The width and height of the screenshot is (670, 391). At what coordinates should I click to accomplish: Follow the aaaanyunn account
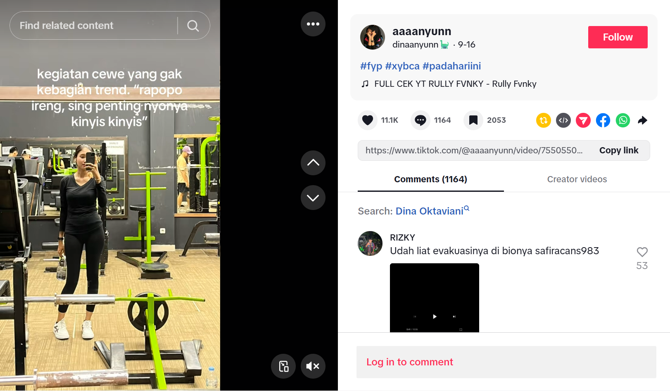pos(618,37)
